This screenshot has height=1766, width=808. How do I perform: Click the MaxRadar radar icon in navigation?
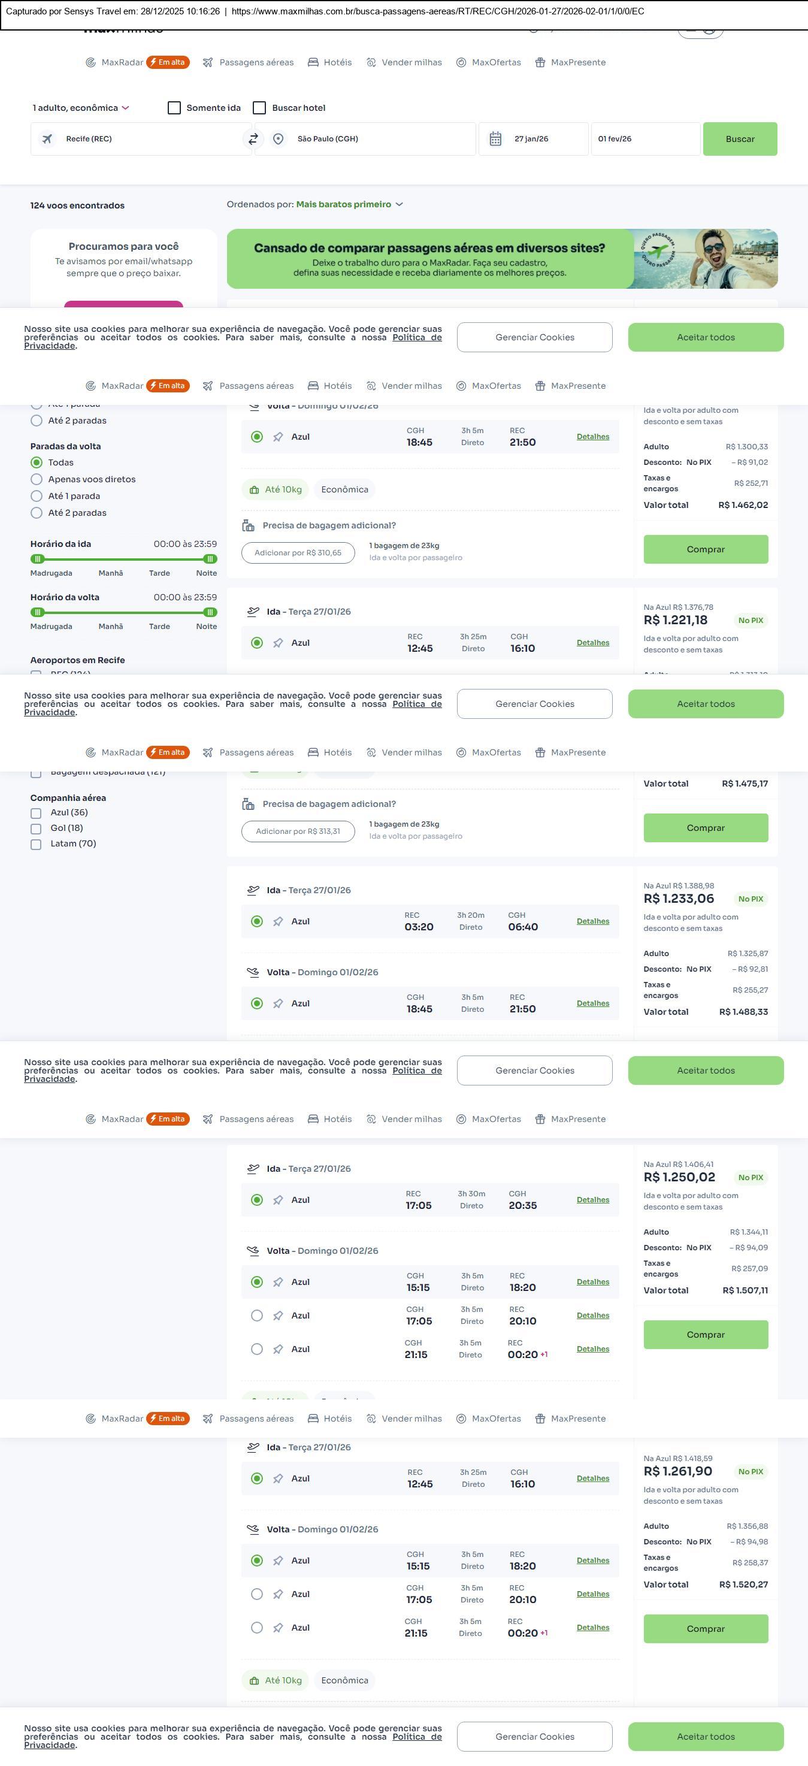[90, 62]
